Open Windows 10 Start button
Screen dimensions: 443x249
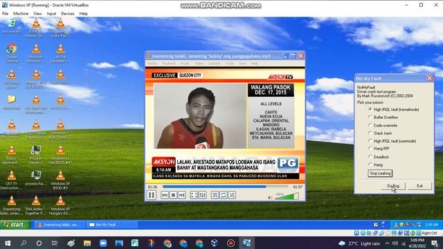(x=8, y=243)
